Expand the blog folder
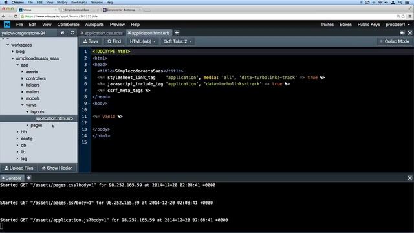This screenshot has height=233, width=414. [x=13, y=52]
